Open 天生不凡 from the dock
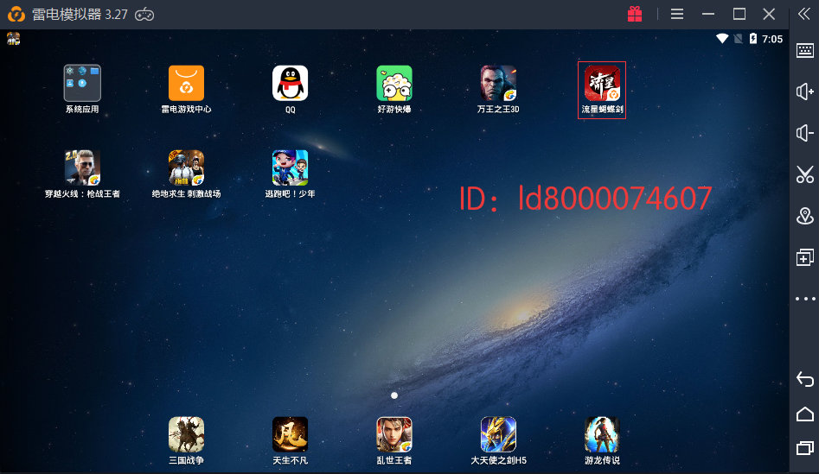This screenshot has height=474, width=819. pos(290,434)
